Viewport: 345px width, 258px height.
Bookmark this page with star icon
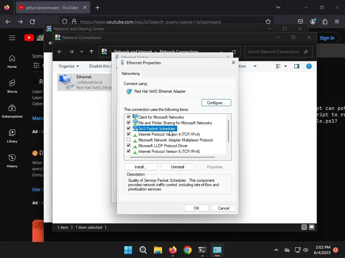pyautogui.click(x=268, y=21)
